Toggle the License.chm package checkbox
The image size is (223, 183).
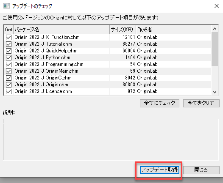(8, 91)
